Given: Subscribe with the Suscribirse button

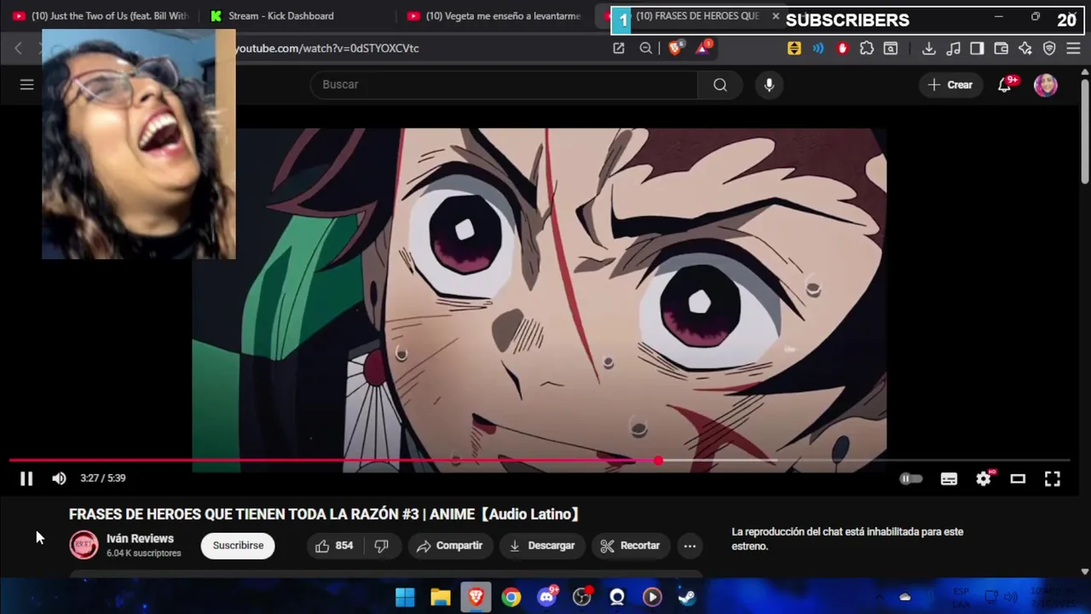Looking at the screenshot, I should click(x=238, y=546).
